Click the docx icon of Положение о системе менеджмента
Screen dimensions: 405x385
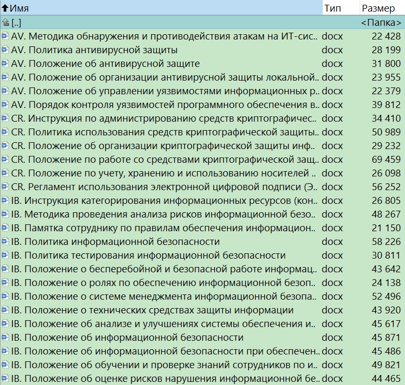(5, 296)
